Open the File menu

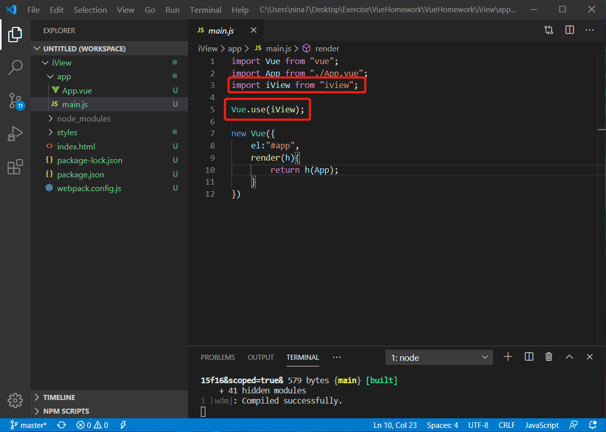point(33,10)
